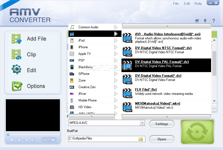223x150 pixels.
Task: Open the Help menu
Action: click(x=198, y=4)
